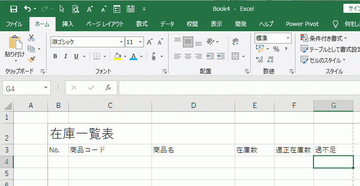Image resolution: width=360 pixels, height=186 pixels.
Task: Click inside the formula bar
Action: pos(239,88)
